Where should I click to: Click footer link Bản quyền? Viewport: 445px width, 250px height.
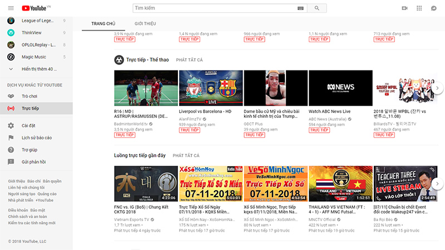click(x=52, y=181)
